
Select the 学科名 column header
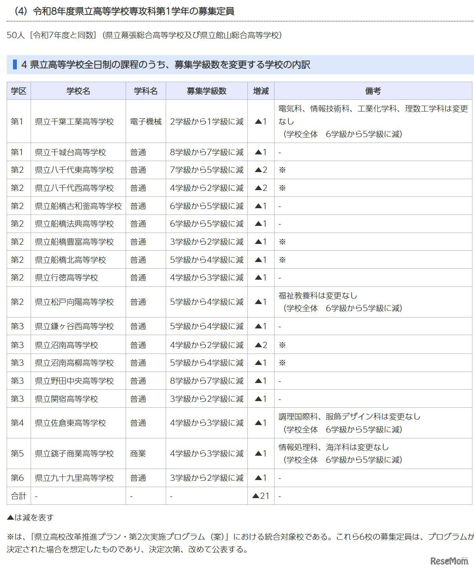145,91
